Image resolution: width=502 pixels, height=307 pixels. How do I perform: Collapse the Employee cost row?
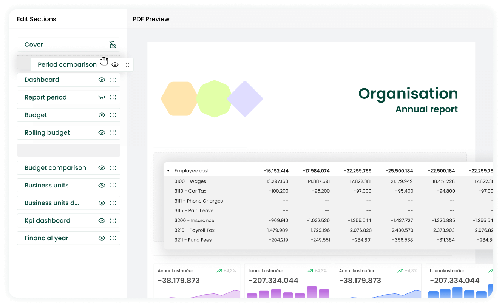[168, 171]
